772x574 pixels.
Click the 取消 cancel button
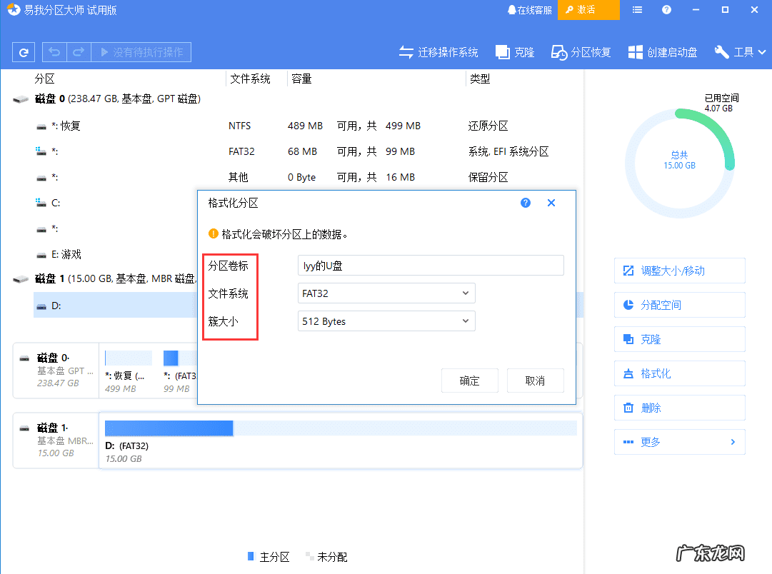pos(535,381)
